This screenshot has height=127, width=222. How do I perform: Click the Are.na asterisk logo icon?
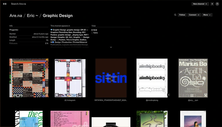point(5,4)
